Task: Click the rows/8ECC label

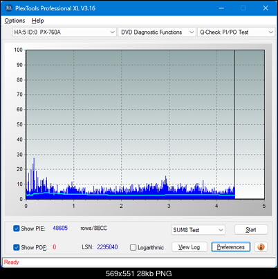Action: [93, 228]
